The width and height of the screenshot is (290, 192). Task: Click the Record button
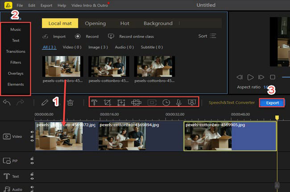(87, 37)
